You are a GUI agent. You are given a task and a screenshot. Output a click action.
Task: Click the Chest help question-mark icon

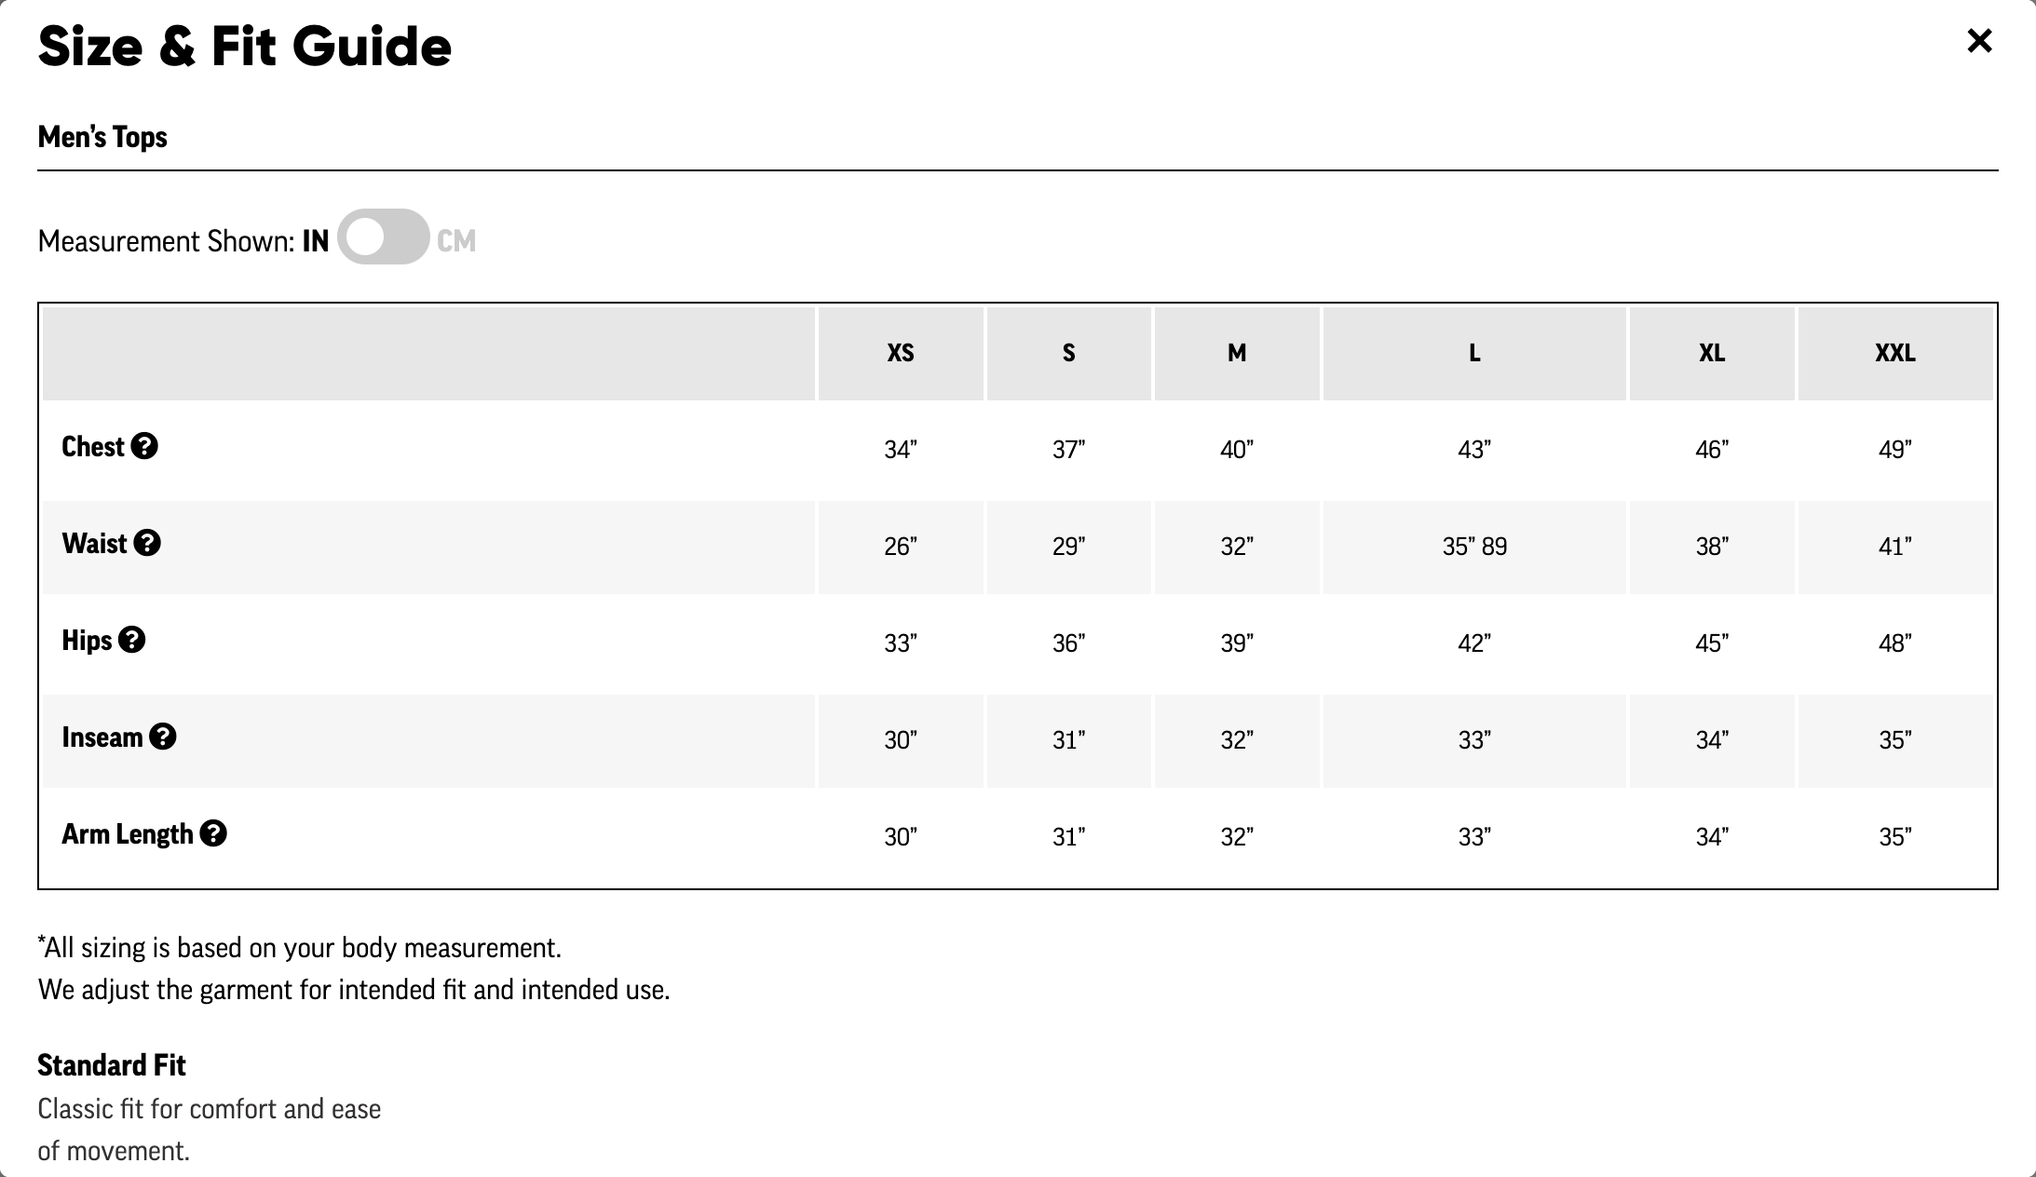click(144, 446)
